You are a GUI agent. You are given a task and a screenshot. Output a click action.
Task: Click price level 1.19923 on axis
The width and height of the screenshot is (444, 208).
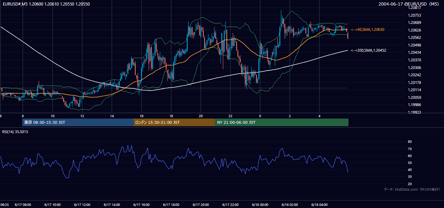[414, 112]
